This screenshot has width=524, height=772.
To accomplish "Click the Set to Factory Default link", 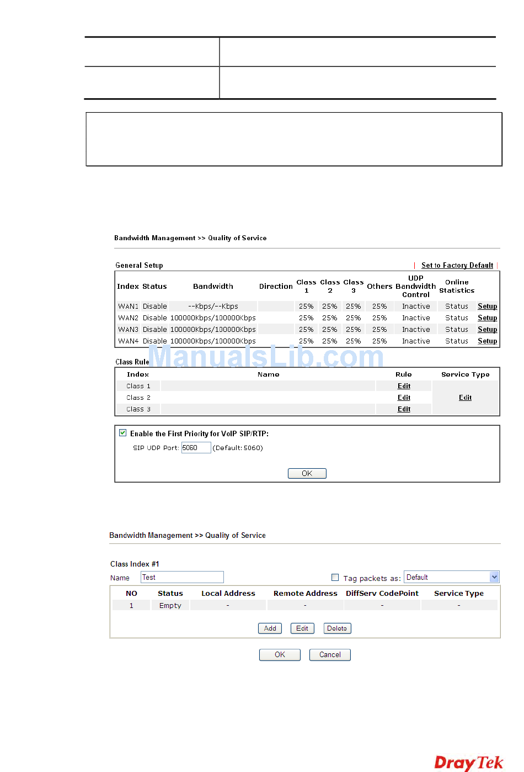I will 457,266.
